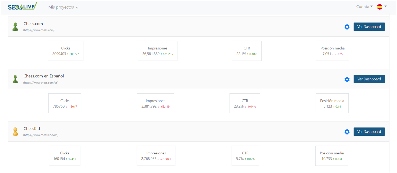Click Ver Dashboard for ChessKid

(x=369, y=131)
